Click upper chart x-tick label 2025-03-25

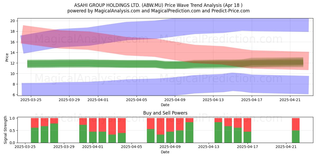point(31,100)
